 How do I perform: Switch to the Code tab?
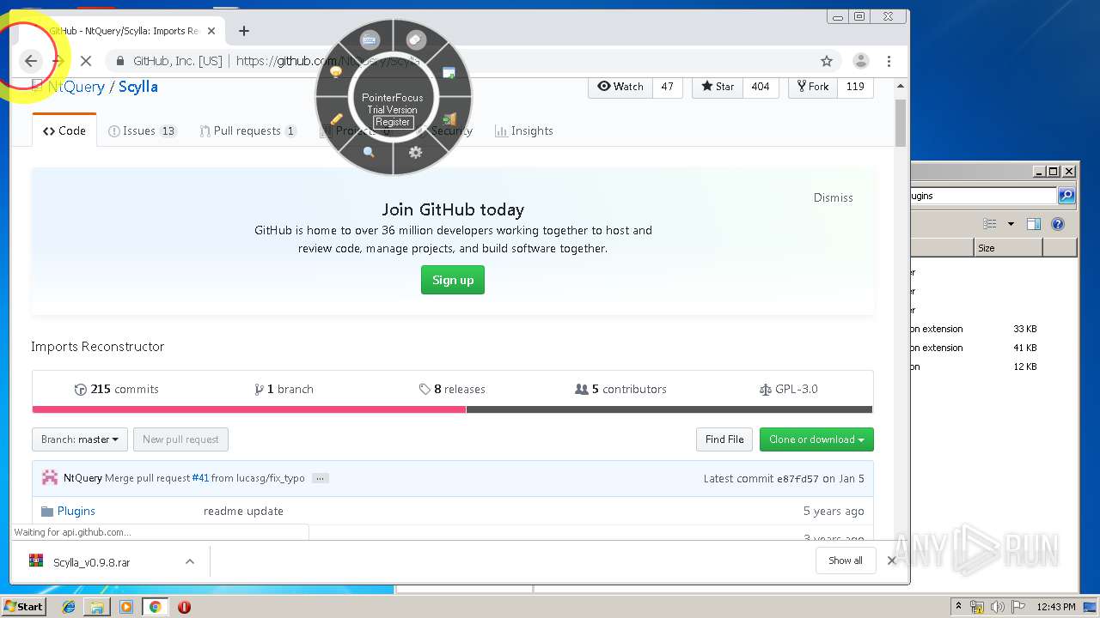click(x=64, y=130)
